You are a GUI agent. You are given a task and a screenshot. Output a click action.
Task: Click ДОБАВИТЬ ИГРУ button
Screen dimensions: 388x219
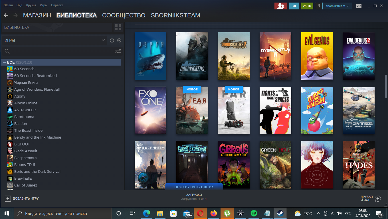(x=22, y=198)
